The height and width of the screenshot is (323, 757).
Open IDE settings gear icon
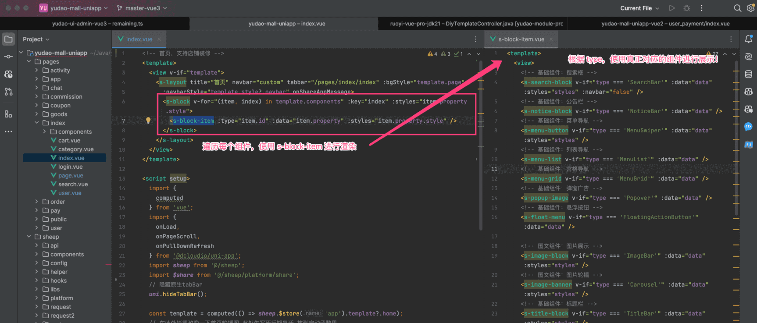click(x=750, y=8)
